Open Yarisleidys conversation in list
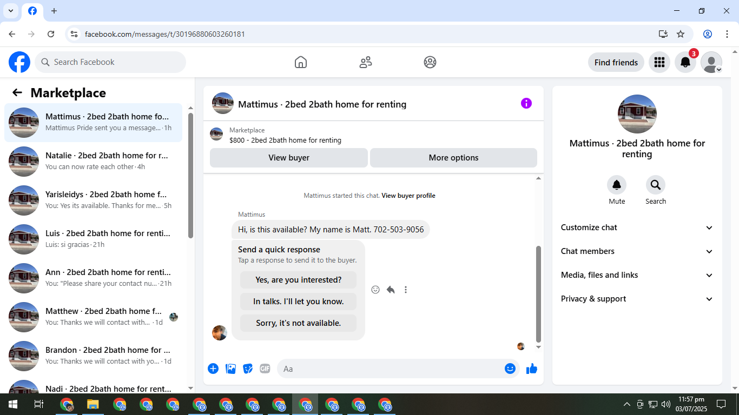Image resolution: width=739 pixels, height=415 pixels. [x=93, y=200]
